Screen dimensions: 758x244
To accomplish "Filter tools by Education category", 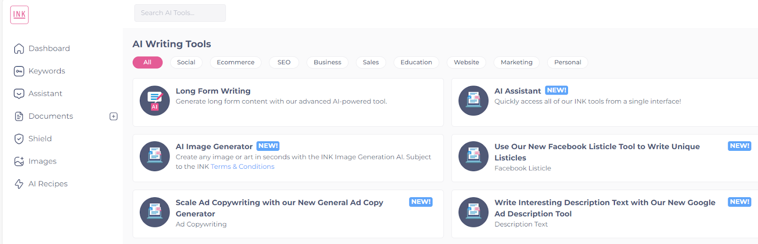I will coord(416,62).
